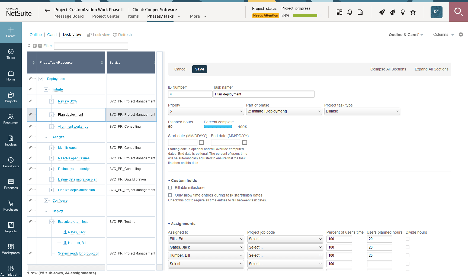Open Workspaces in the sidebar
The width and height of the screenshot is (468, 277).
[x=11, y=249]
